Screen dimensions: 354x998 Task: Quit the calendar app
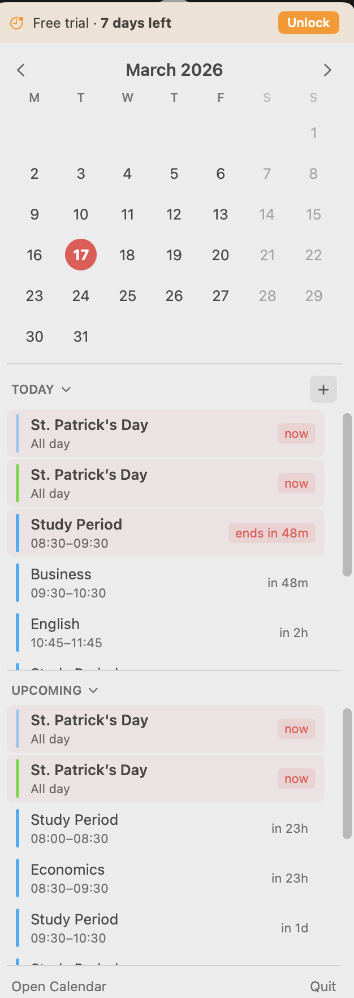click(323, 986)
